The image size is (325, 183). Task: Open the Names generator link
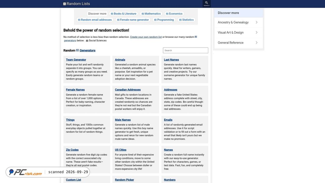pos(168,150)
